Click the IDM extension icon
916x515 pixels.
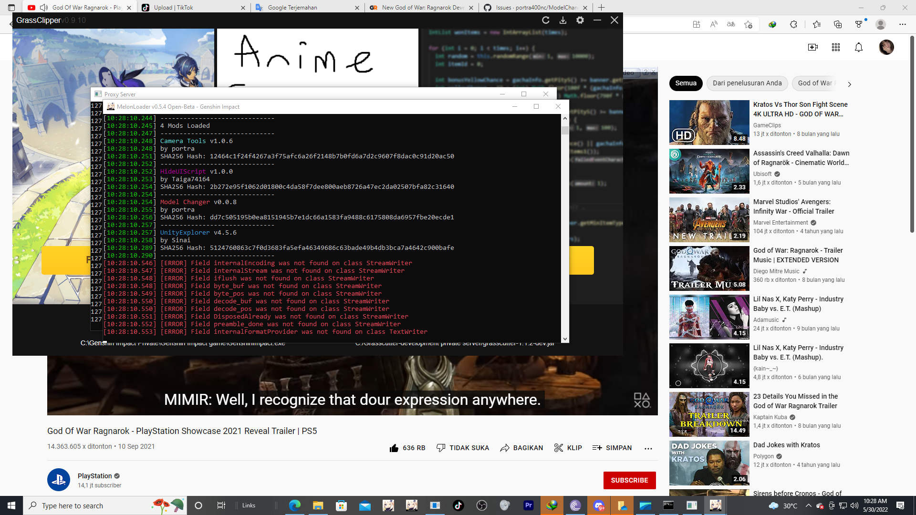772,24
